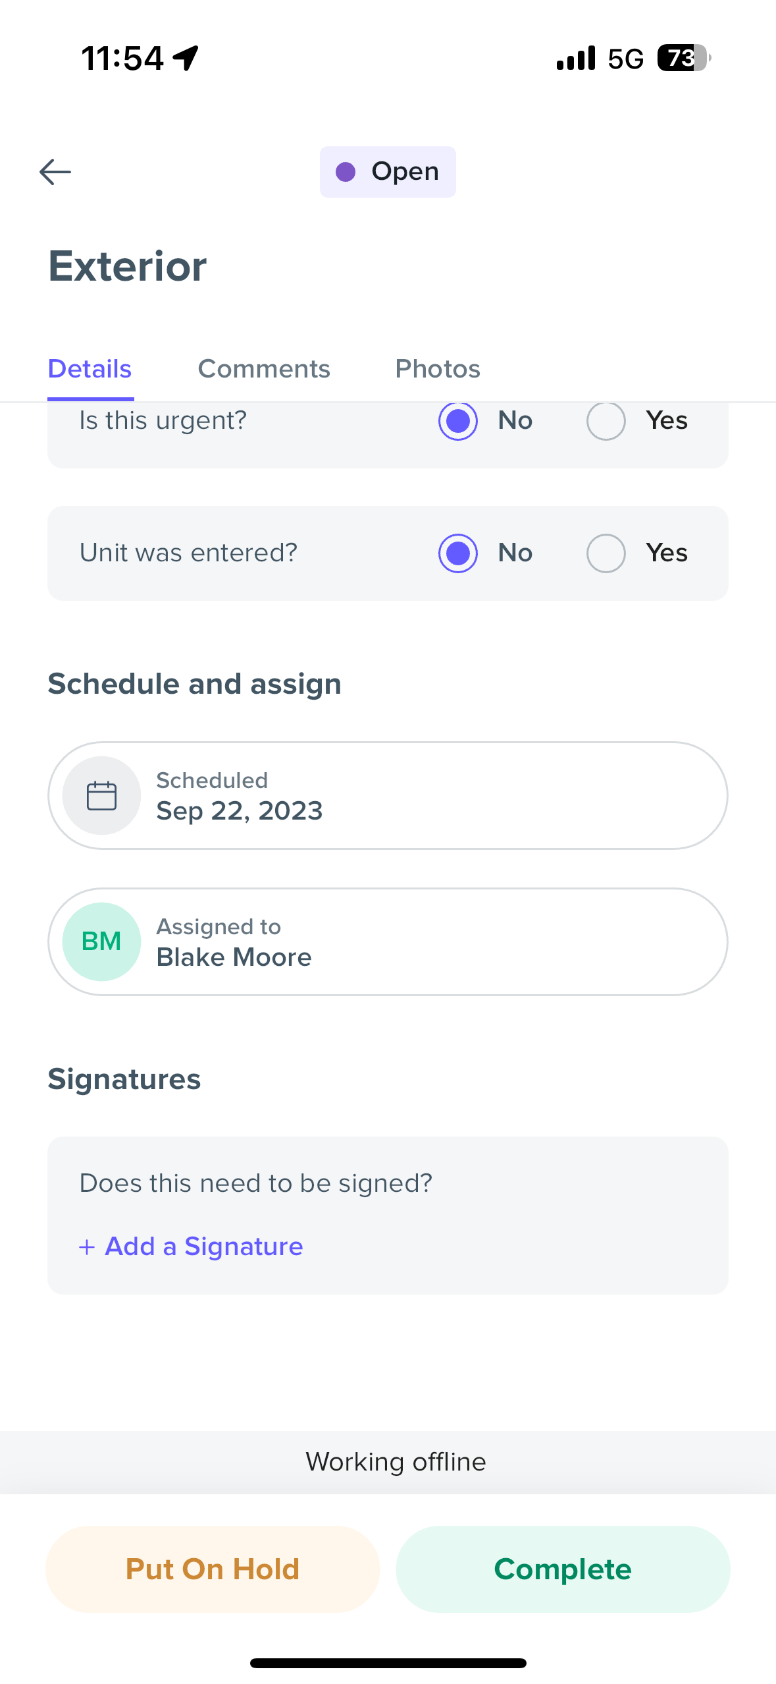Tap the cellular signal bars icon

click(576, 58)
